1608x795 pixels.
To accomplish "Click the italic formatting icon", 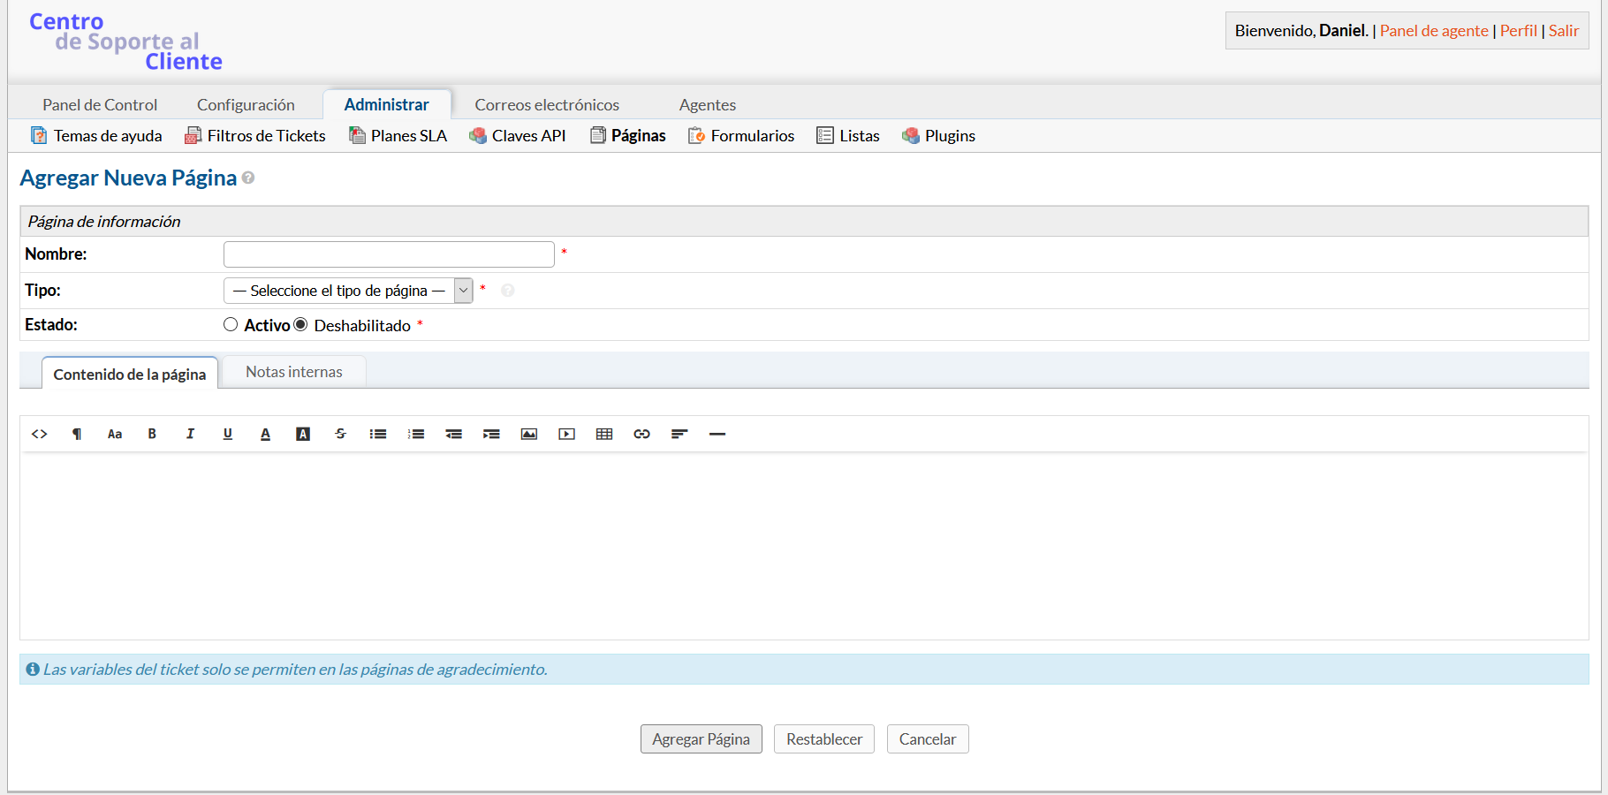I will pos(190,434).
